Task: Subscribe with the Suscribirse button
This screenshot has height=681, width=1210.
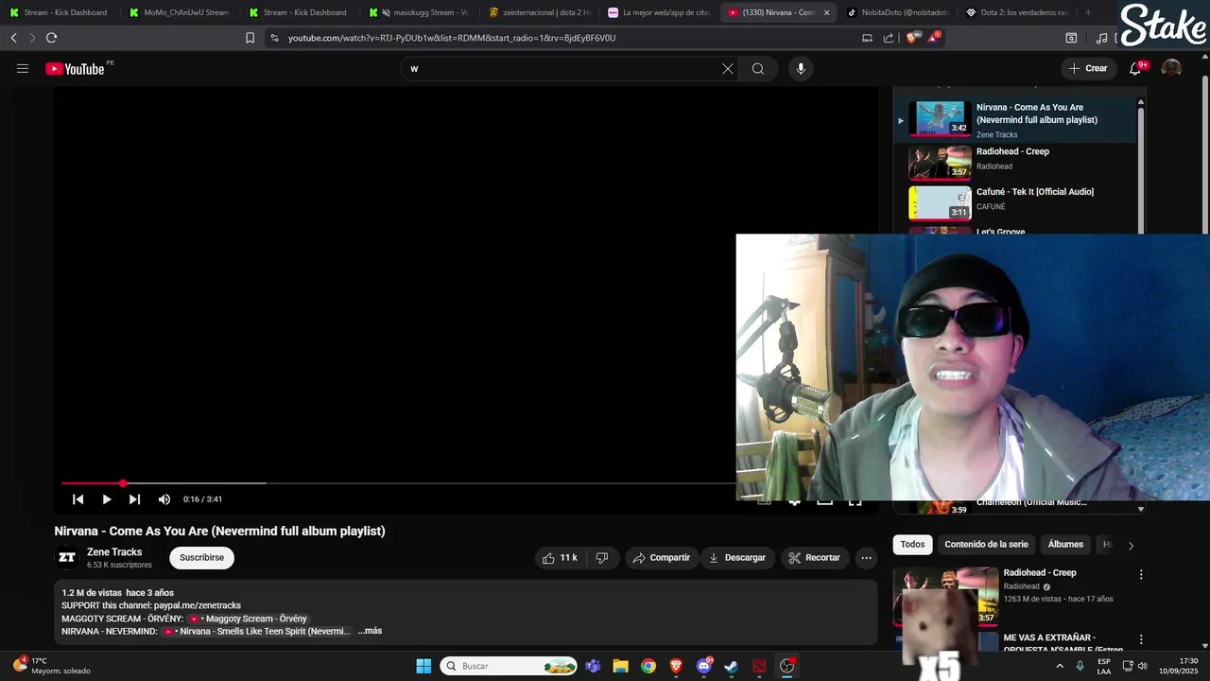Action: (201, 558)
